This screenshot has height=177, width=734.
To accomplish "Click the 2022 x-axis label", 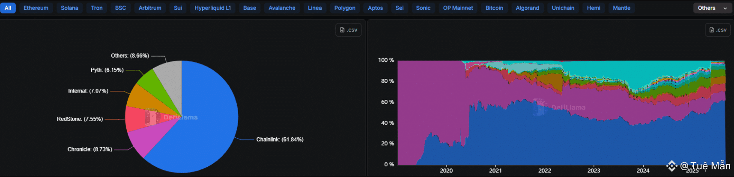I will tap(545, 171).
